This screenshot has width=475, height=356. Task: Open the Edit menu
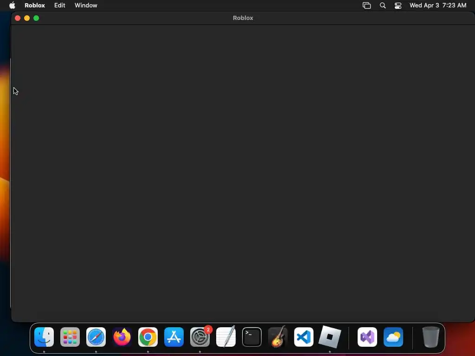point(60,5)
